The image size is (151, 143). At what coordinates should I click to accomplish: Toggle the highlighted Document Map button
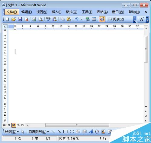pos(102,19)
